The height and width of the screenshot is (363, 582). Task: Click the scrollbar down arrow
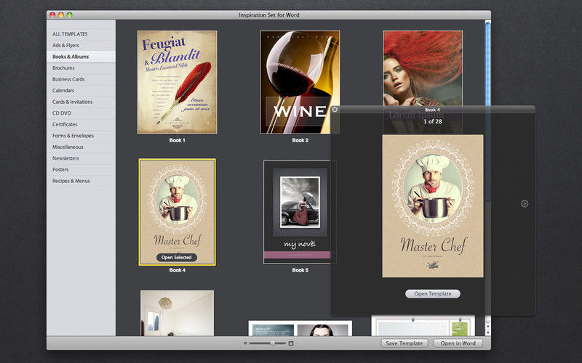point(487,333)
